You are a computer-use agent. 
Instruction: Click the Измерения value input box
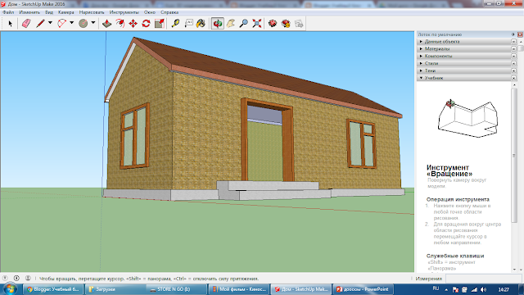[x=483, y=279]
